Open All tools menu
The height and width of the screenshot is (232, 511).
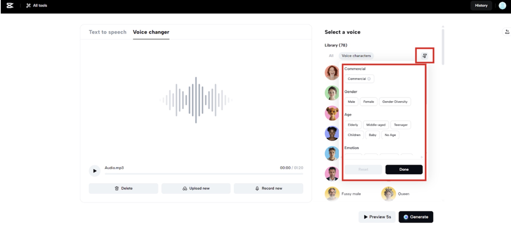coord(37,5)
